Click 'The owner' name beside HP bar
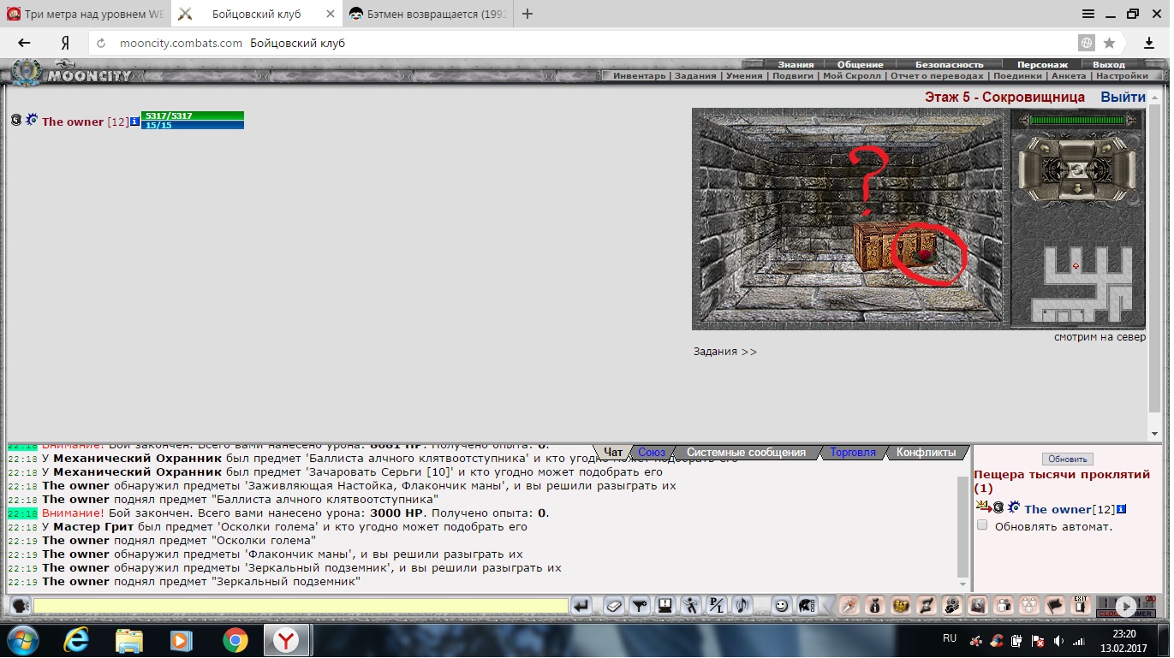 click(x=73, y=122)
